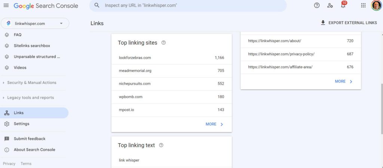This screenshot has width=383, height=168.
Task: Select the linkwhisper.com/affiliate-area/ row
Action: (301, 67)
